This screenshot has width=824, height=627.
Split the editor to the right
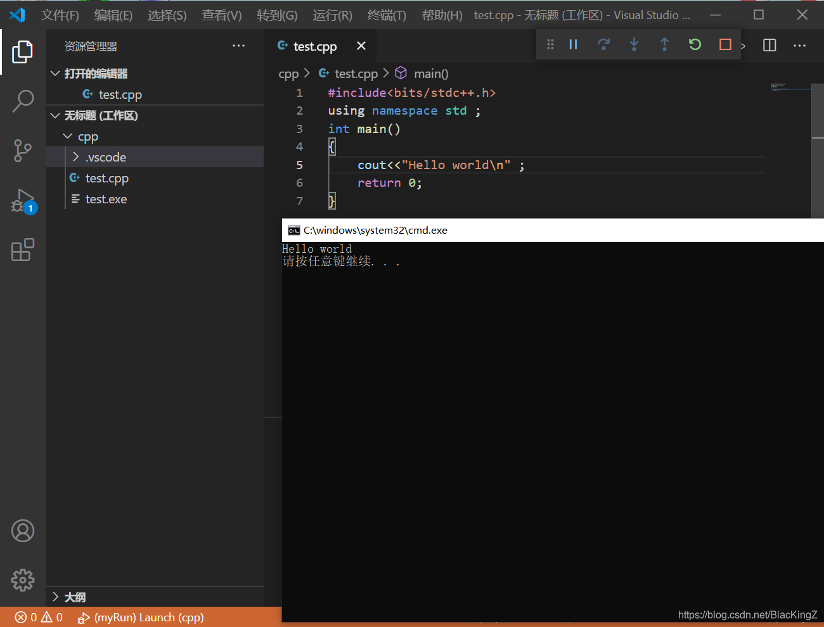coord(769,45)
